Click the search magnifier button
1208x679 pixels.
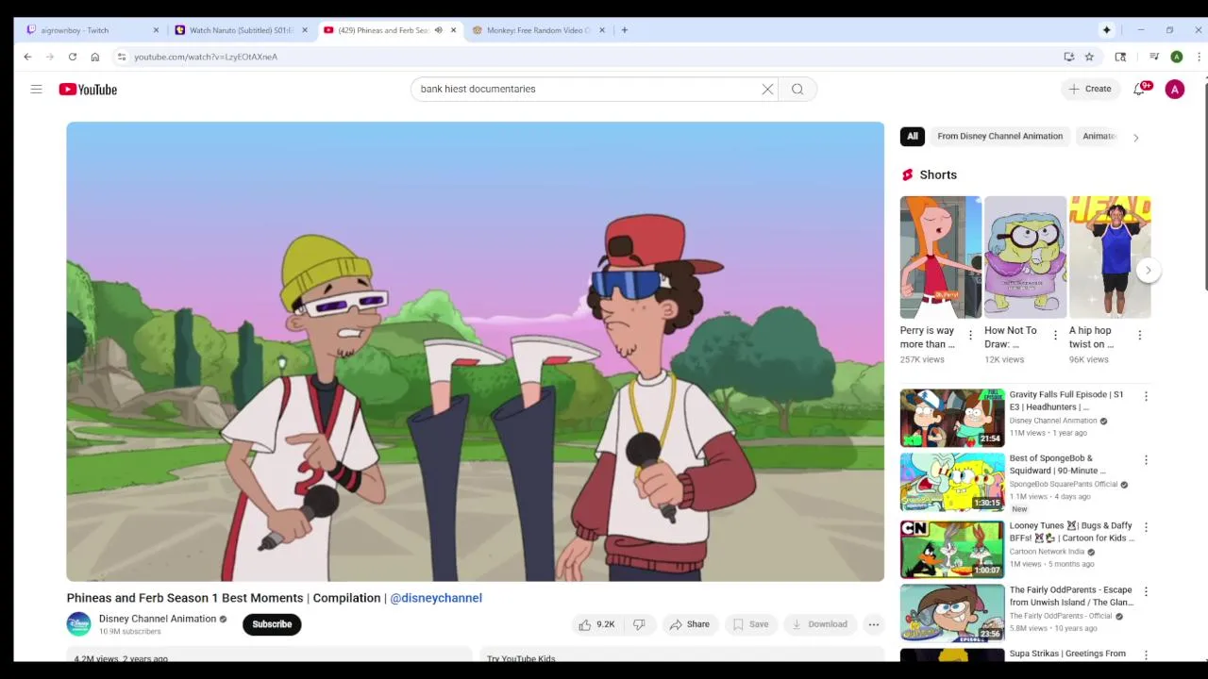point(797,89)
